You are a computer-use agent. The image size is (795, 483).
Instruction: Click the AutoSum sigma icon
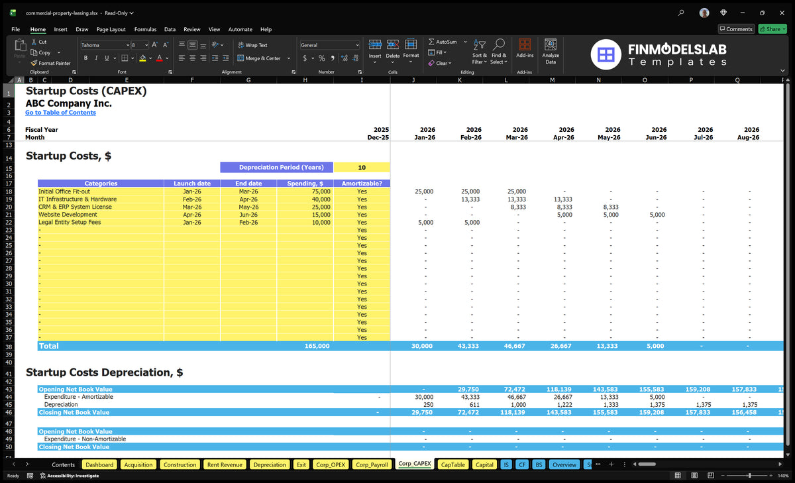(431, 42)
